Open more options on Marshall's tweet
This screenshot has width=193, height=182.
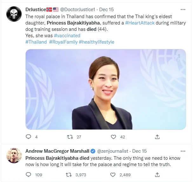click(x=183, y=151)
